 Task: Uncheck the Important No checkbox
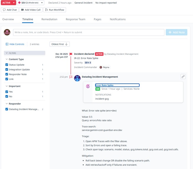pyautogui.click(x=7, y=96)
